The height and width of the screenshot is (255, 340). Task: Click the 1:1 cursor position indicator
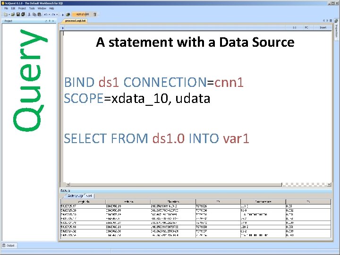(x=295, y=27)
